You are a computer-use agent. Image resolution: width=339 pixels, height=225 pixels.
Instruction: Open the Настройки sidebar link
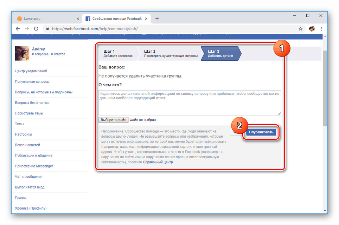(x=23, y=134)
